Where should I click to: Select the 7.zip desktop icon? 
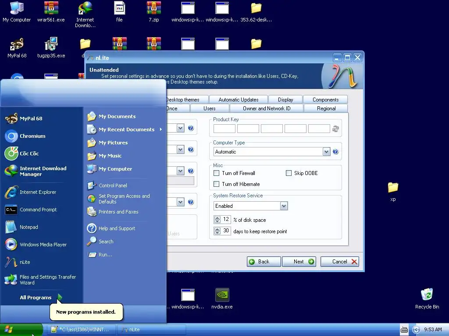154,12
